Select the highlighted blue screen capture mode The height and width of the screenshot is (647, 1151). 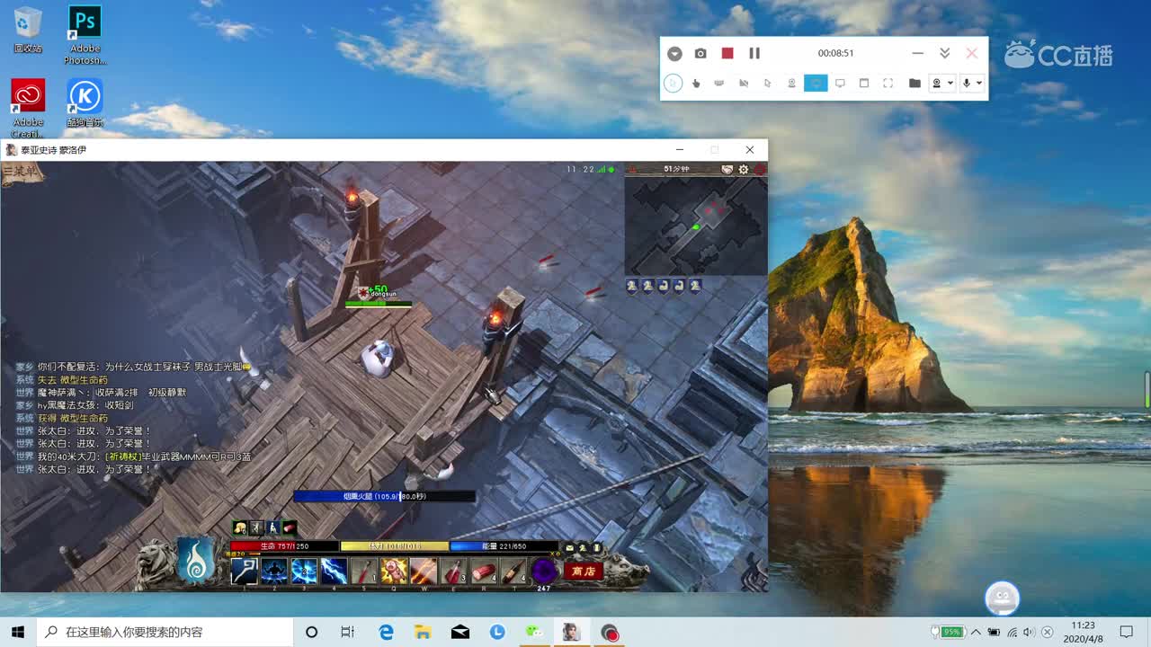(x=816, y=84)
